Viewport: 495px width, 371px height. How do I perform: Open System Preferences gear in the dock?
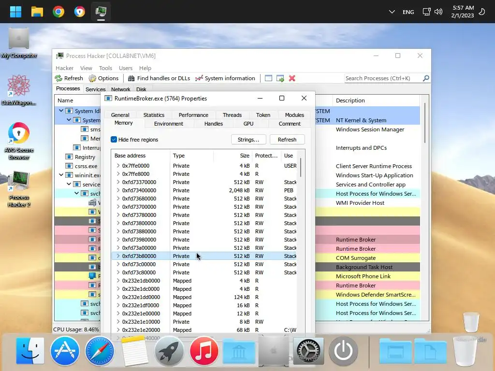pos(308,351)
